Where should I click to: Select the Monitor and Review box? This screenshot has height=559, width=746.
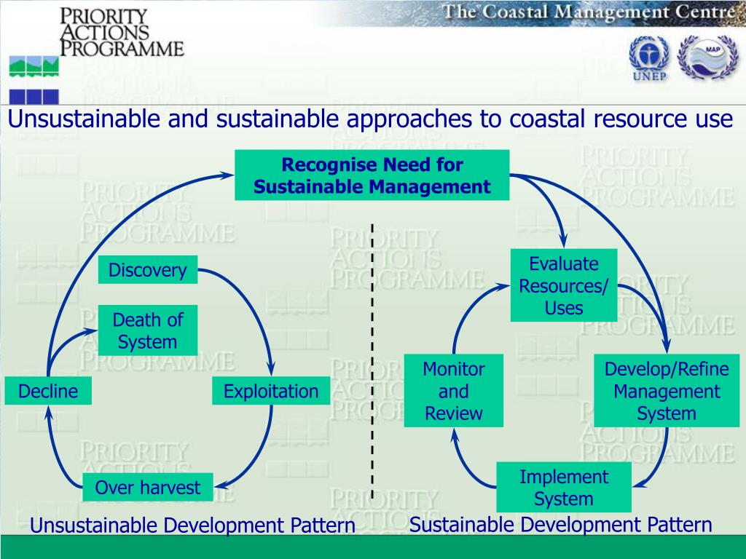coord(454,391)
